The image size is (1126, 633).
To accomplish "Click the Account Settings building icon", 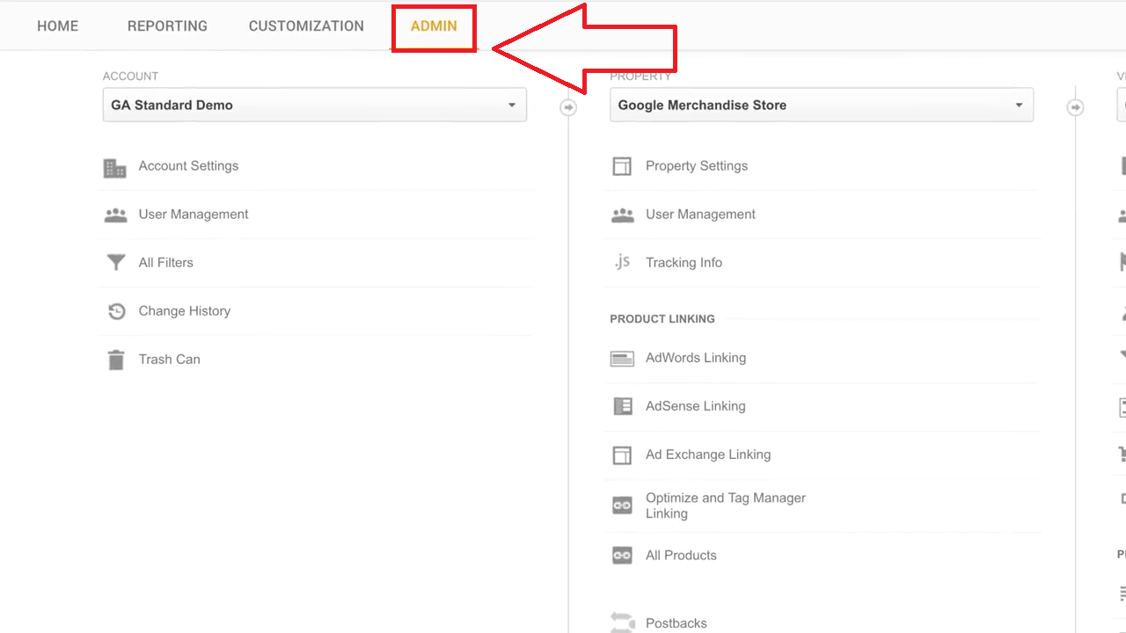I will coord(115,167).
